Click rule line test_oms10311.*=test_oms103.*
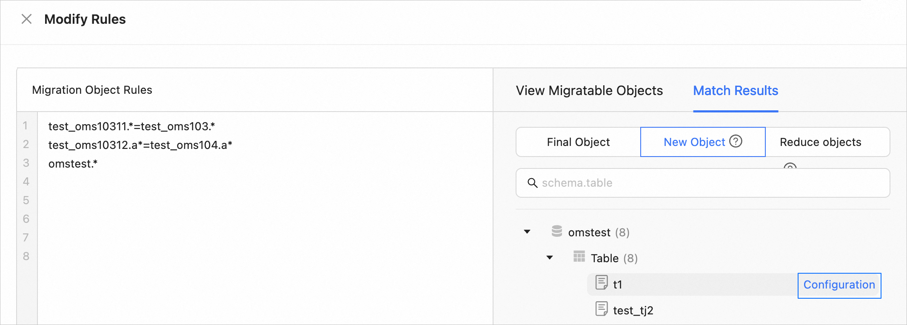This screenshot has width=907, height=325. click(x=131, y=126)
